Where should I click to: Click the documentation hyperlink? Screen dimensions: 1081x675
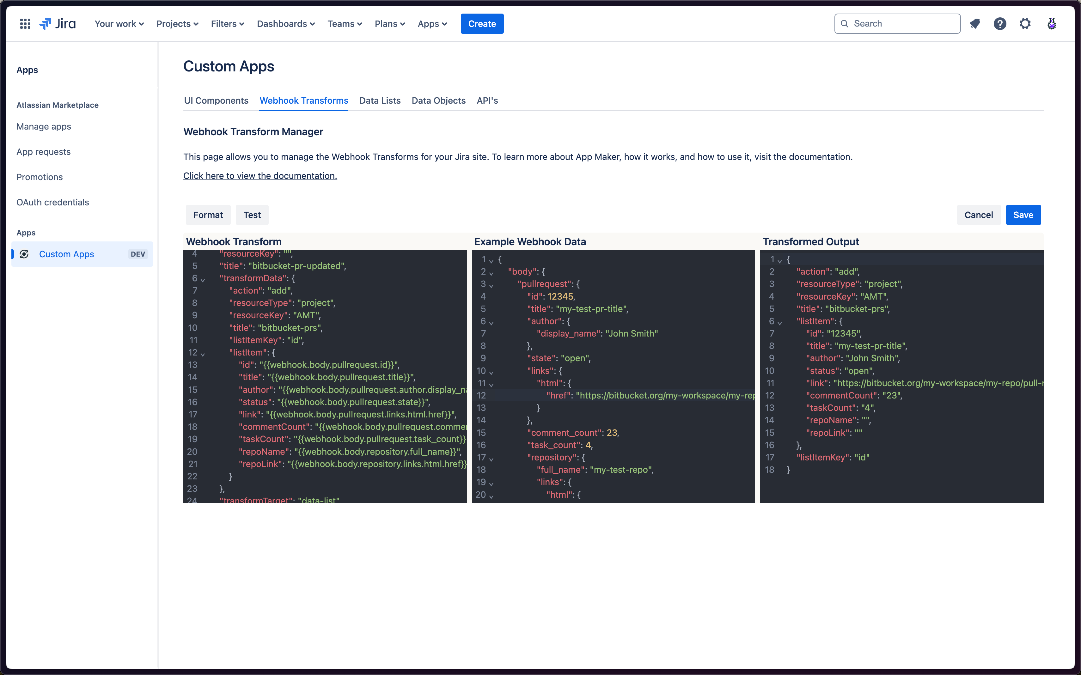260,175
